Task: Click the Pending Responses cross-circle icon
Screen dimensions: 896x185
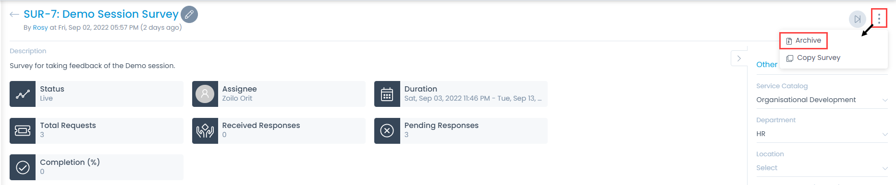Action: coord(387,131)
